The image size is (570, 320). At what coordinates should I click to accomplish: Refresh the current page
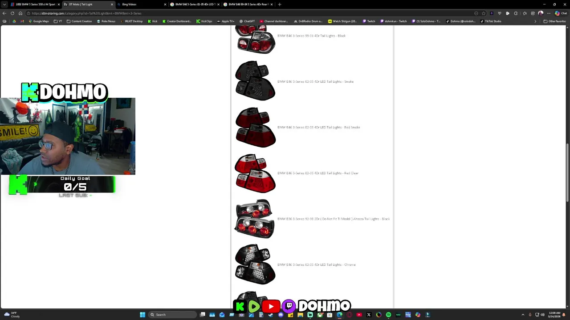[12, 13]
